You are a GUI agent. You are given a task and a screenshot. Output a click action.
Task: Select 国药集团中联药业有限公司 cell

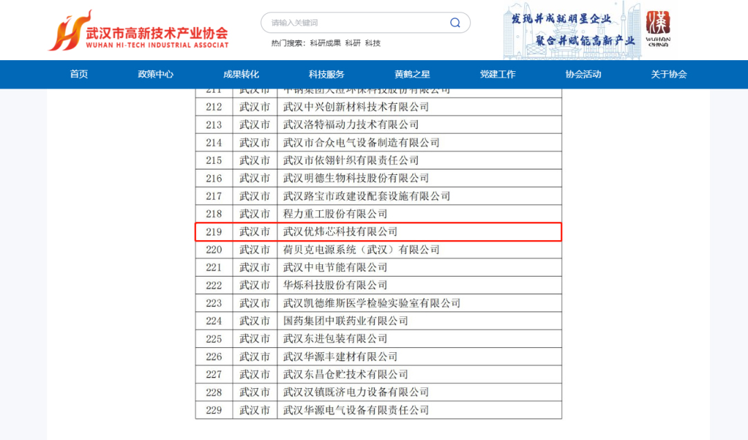click(419, 321)
